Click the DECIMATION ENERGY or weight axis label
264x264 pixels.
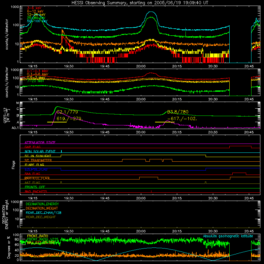click(5, 214)
